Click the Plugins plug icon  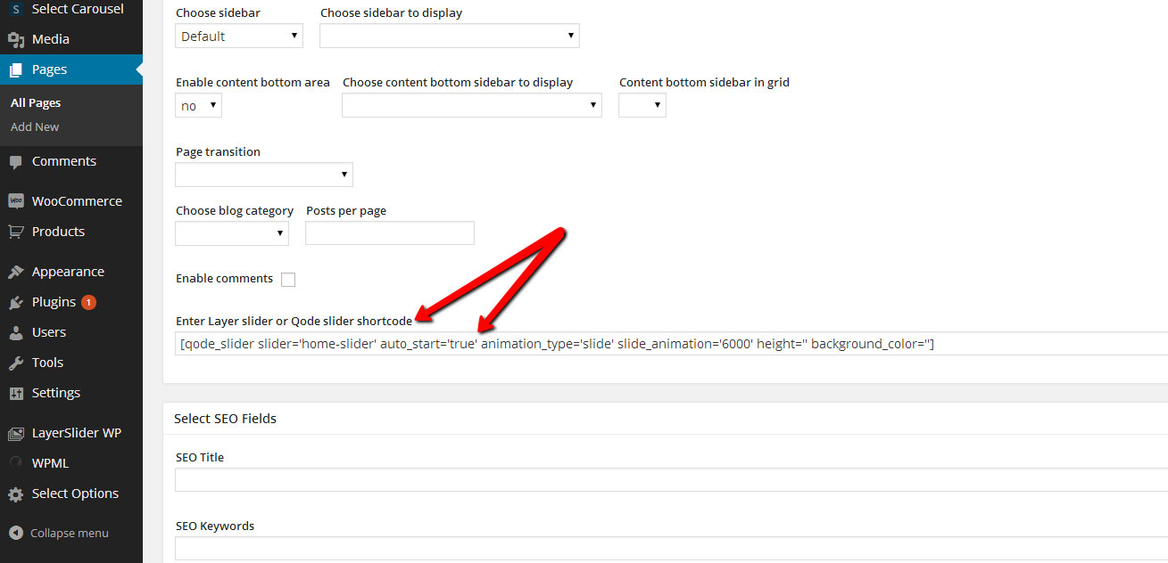pos(15,303)
